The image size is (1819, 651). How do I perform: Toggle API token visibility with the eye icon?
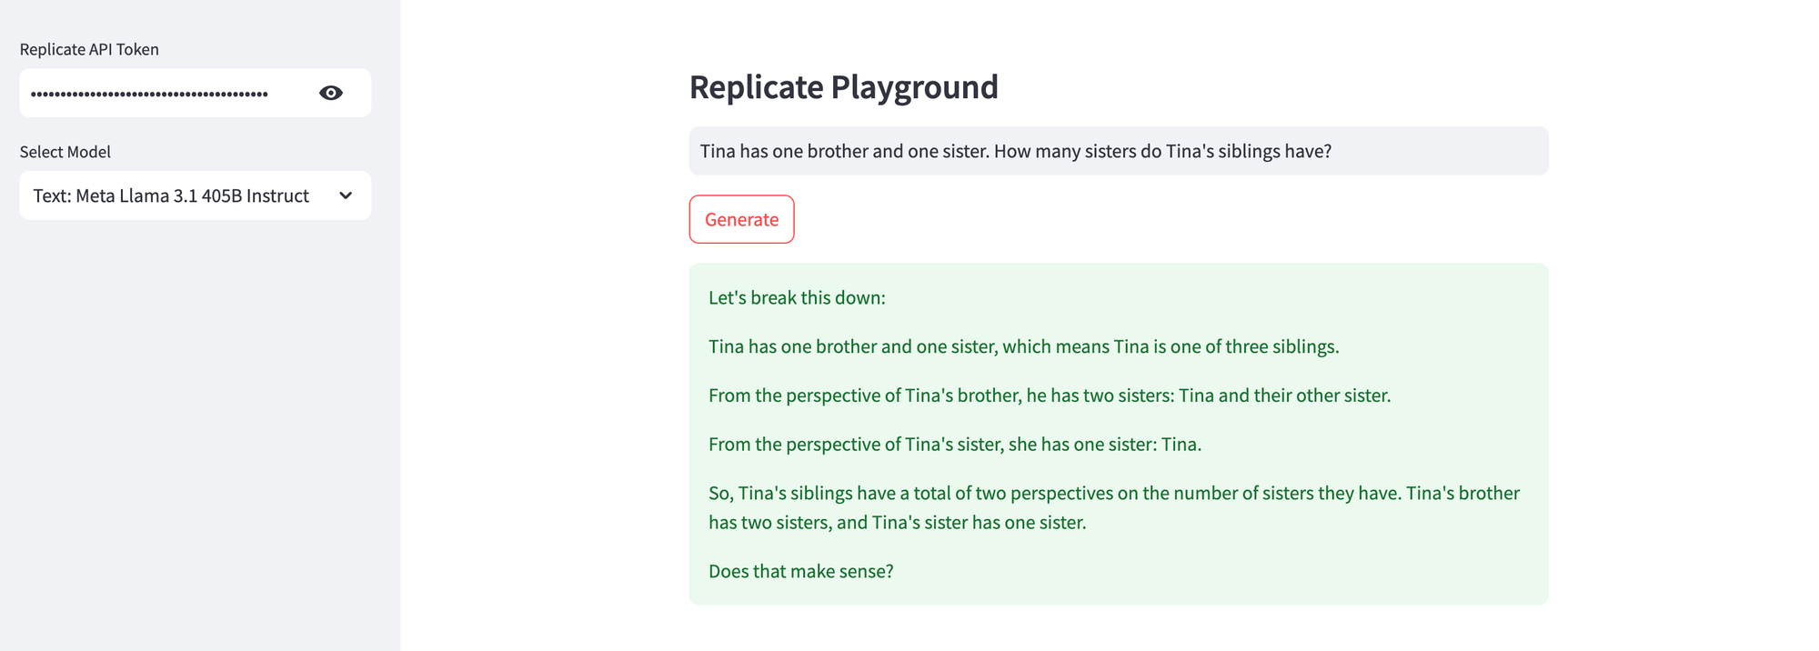330,92
